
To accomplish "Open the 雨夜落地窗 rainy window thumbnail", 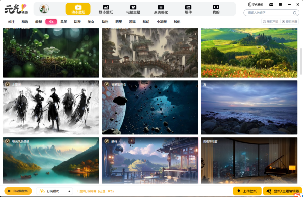I will 249,161.
